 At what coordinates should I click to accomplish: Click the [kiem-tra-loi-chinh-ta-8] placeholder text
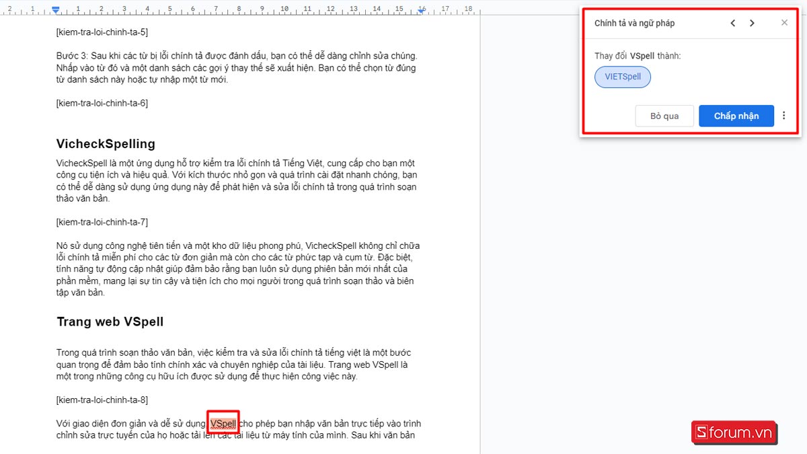102,400
